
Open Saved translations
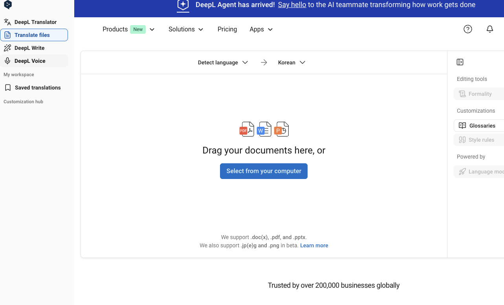[x=34, y=88]
